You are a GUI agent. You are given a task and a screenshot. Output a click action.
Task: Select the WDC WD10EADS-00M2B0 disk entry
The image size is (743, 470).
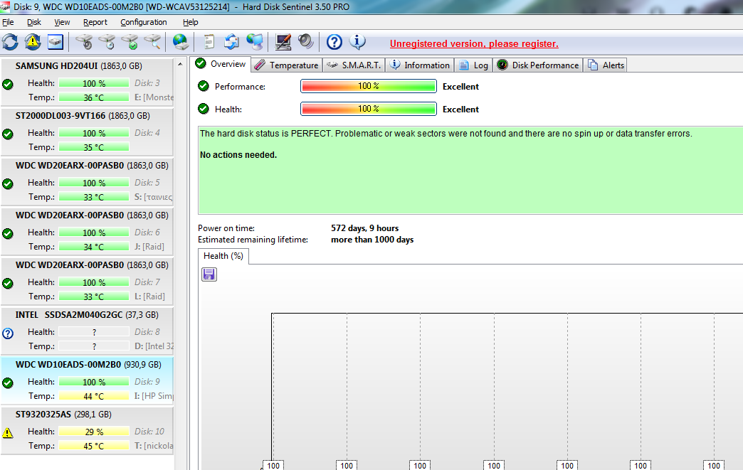[88, 380]
